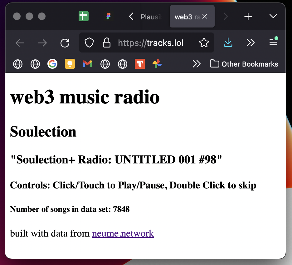Open the Google bookmark
This screenshot has height=265, width=292.
(x=52, y=64)
